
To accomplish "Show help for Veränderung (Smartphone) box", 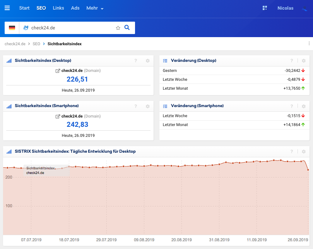I will point(292,106).
